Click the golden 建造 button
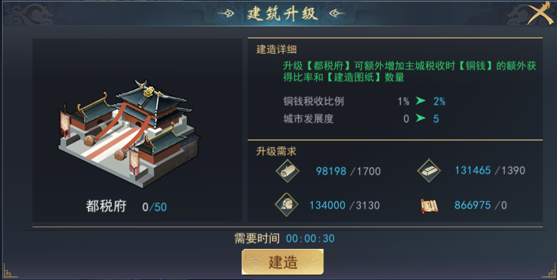This screenshot has height=280, width=557. coord(283,262)
